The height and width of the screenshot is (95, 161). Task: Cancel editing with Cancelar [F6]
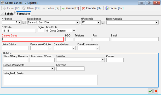click(x=92, y=8)
